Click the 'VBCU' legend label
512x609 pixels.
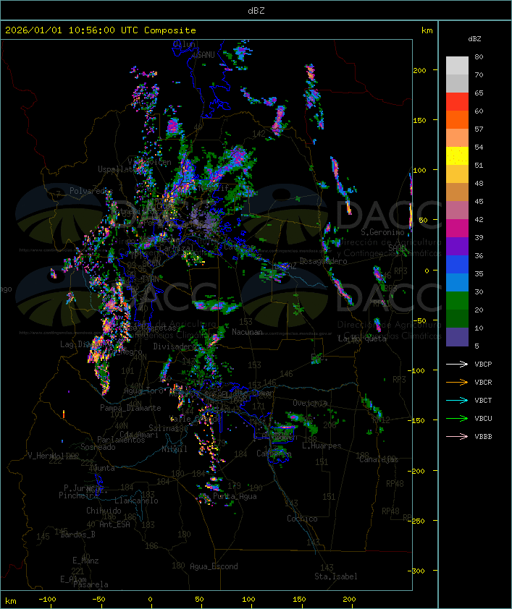click(x=483, y=418)
